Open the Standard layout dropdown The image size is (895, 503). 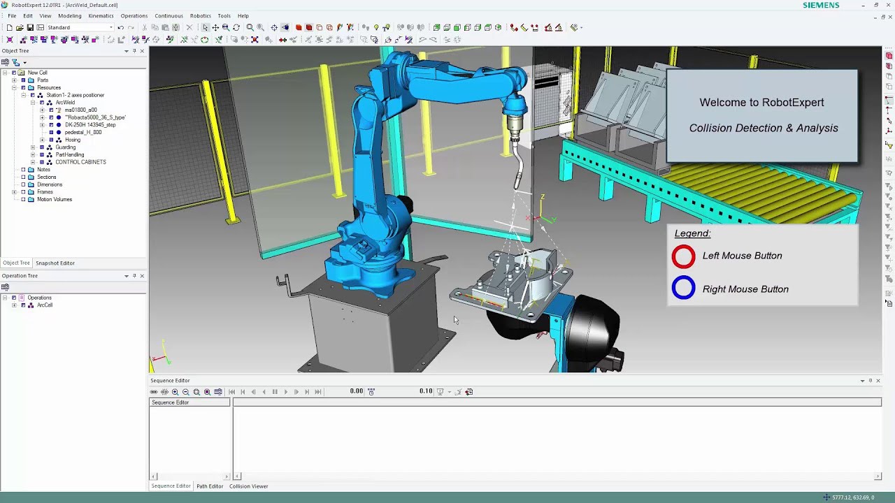(x=110, y=27)
